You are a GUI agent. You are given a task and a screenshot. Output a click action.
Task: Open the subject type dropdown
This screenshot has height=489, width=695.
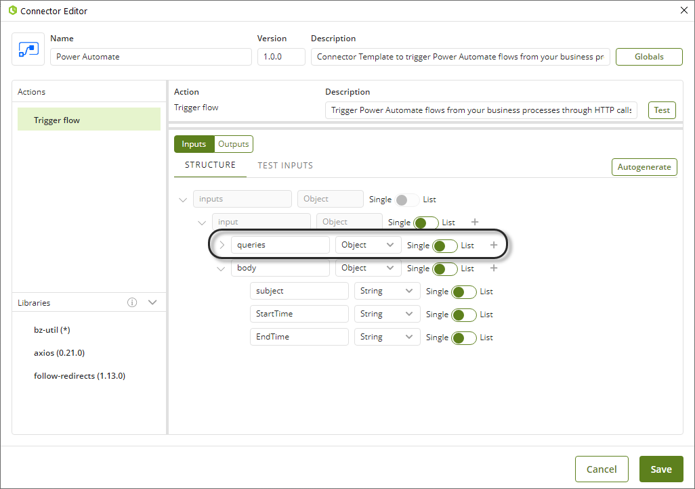pyautogui.click(x=387, y=291)
